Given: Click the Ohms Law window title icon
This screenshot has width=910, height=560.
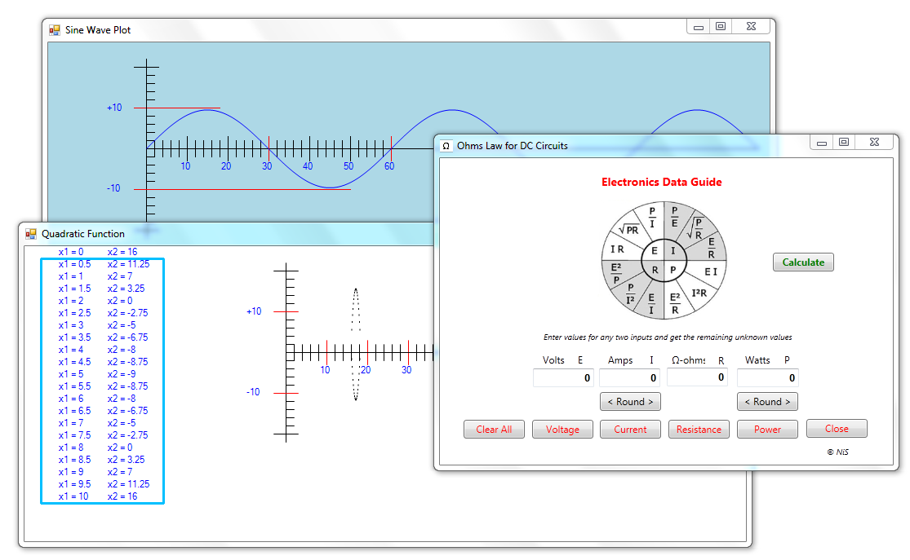Looking at the screenshot, I should (446, 146).
